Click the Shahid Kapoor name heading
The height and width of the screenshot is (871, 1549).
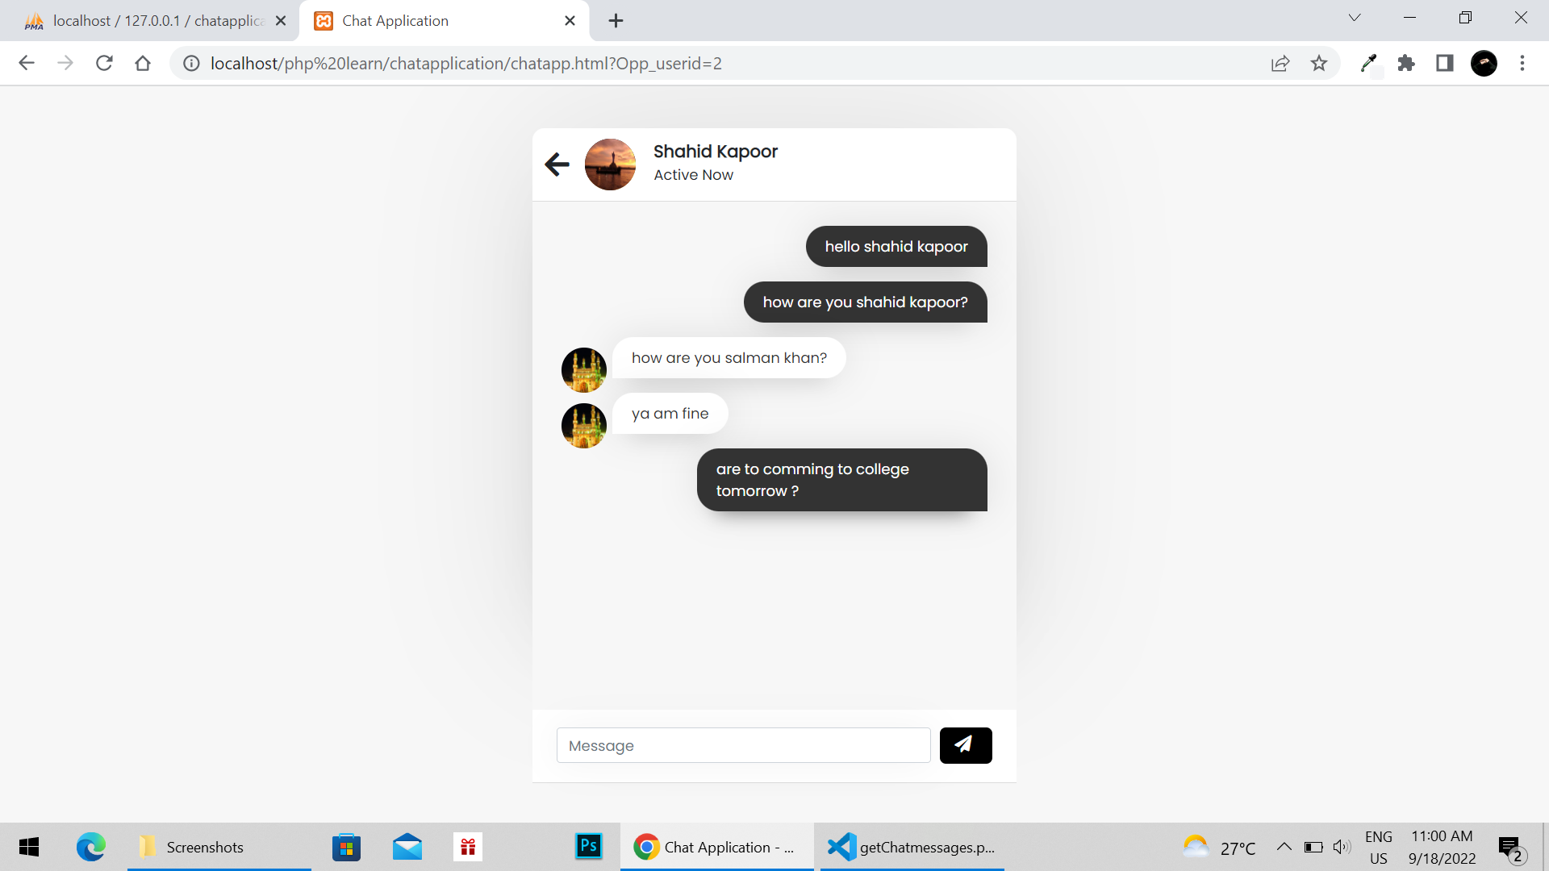[716, 152]
